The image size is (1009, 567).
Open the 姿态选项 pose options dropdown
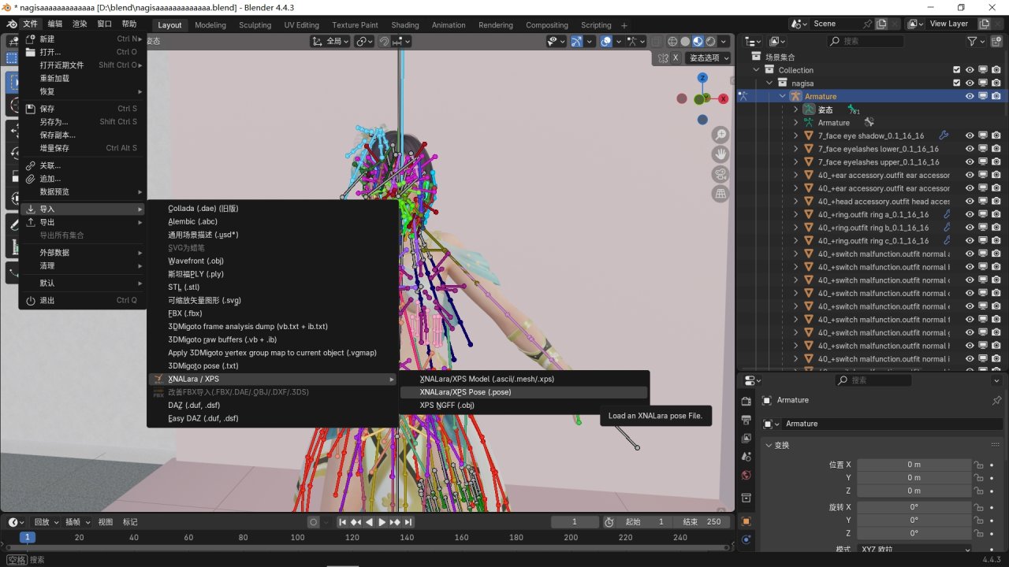(x=709, y=57)
